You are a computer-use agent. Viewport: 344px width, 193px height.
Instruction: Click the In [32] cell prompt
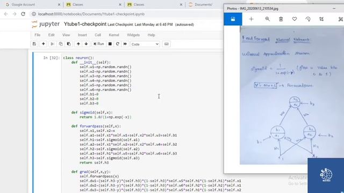tap(52, 58)
